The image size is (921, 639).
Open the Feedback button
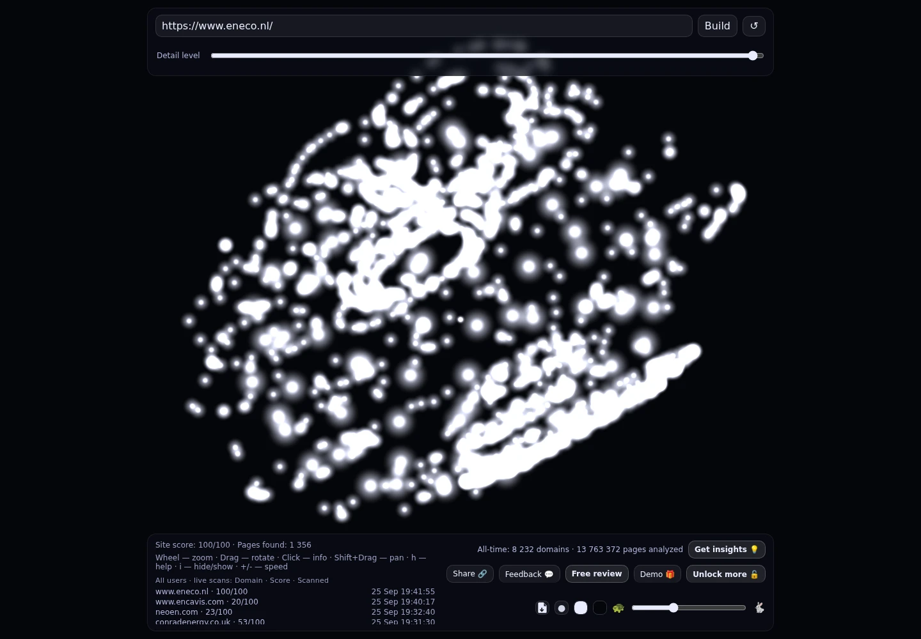pyautogui.click(x=529, y=574)
